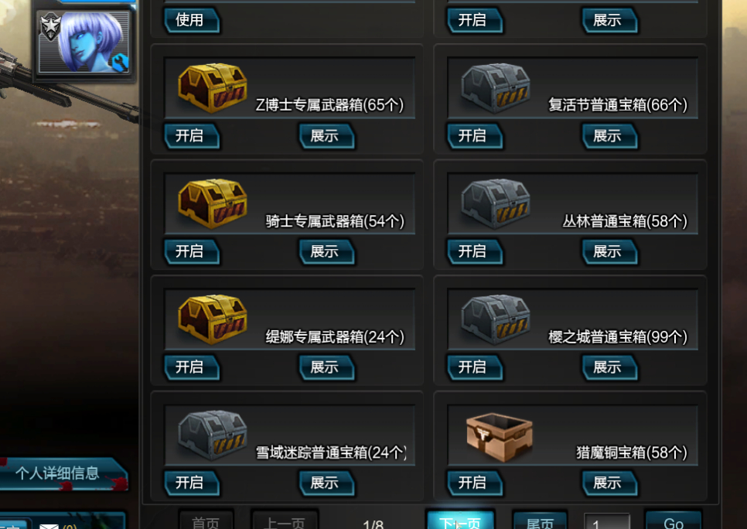
Task: Click the Go button for page jump
Action: click(674, 521)
